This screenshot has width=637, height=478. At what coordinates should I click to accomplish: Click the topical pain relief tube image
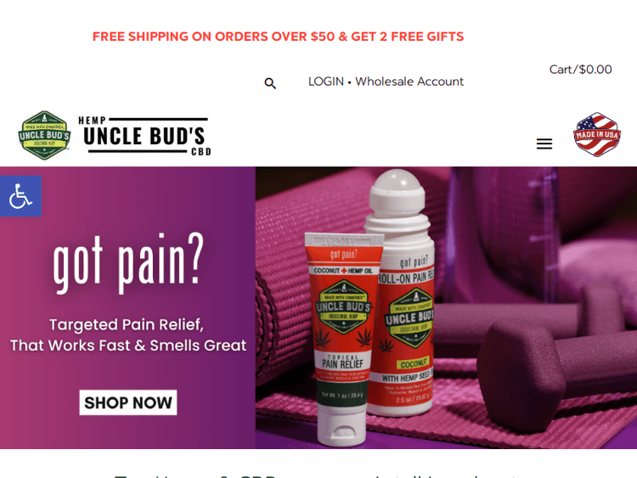[343, 339]
